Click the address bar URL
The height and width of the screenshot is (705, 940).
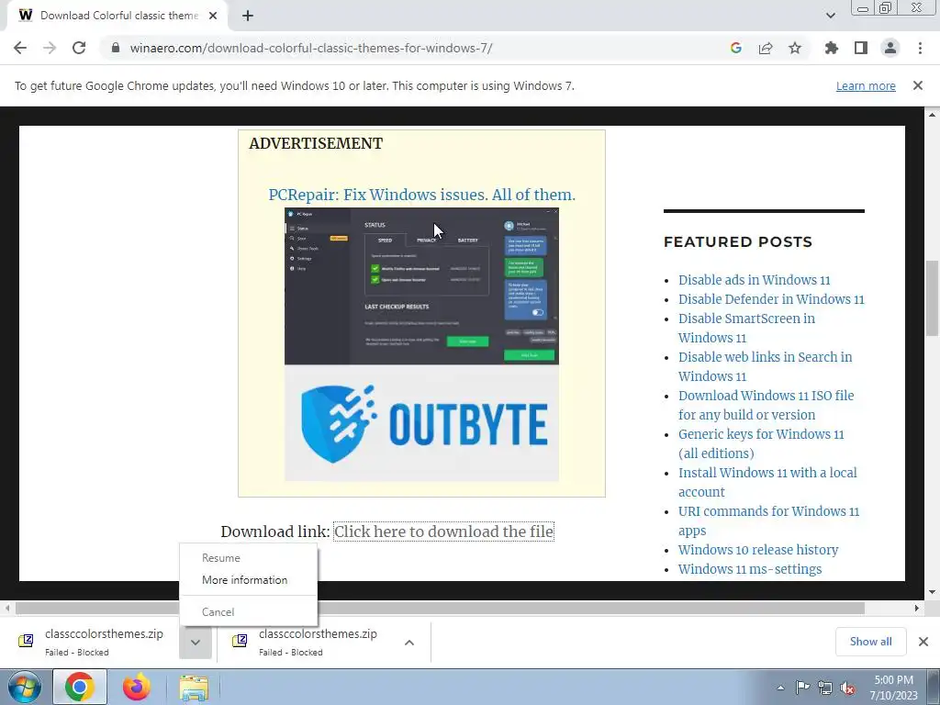[x=311, y=48]
